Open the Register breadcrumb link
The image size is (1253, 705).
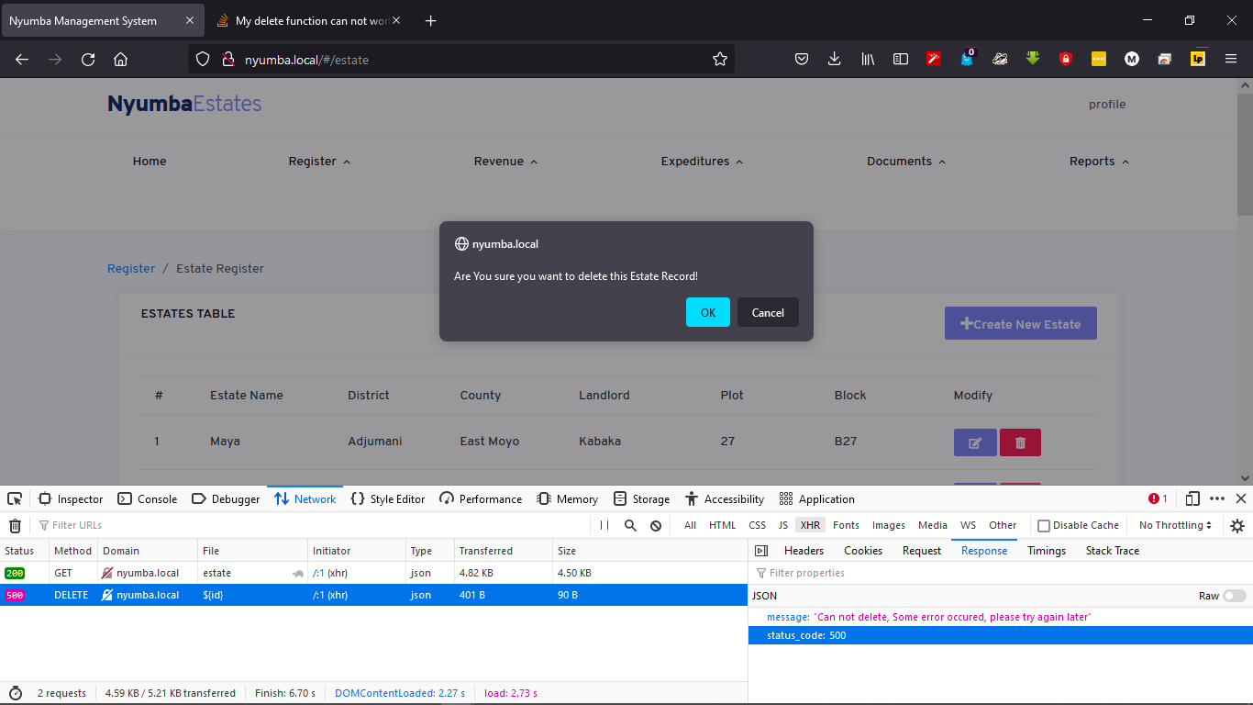131,268
